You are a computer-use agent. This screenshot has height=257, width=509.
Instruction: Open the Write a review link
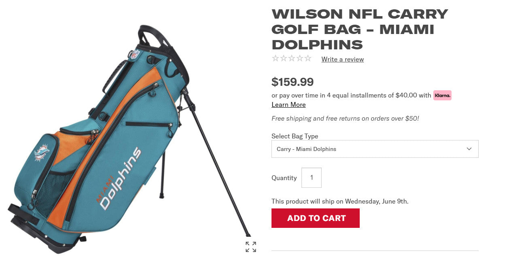342,59
